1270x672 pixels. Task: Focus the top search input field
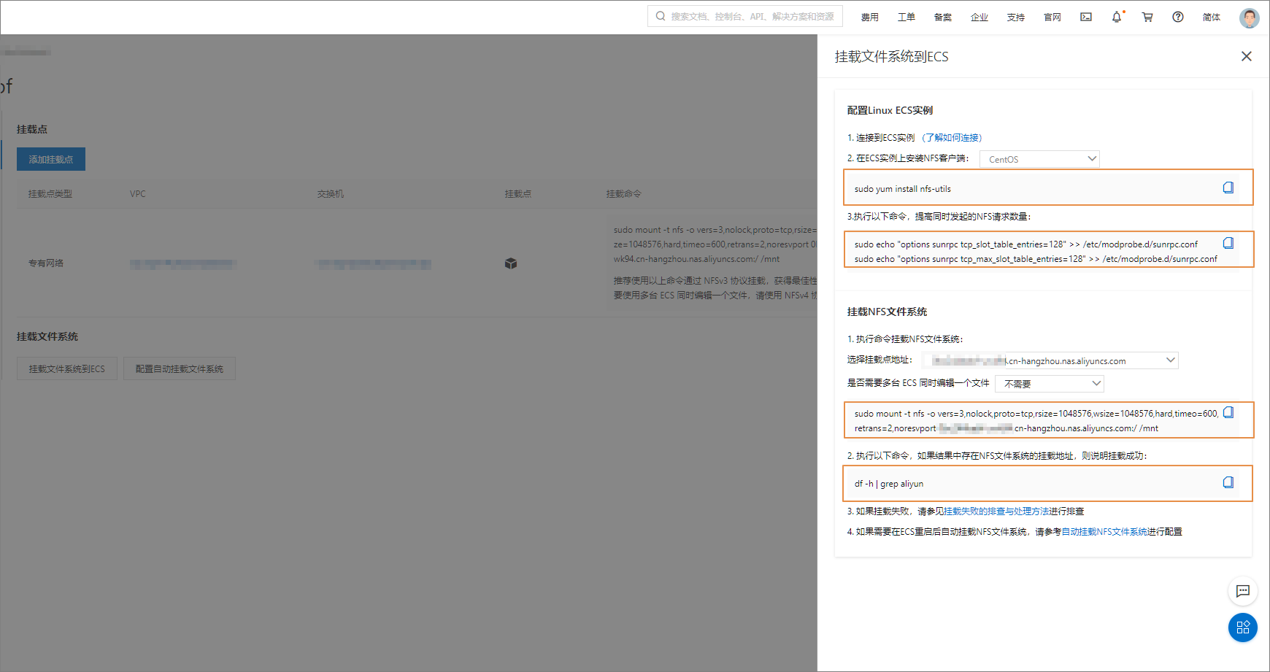tap(745, 16)
